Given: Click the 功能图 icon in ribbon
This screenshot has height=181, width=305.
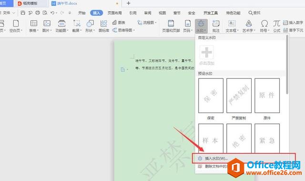Looking at the screenshot, I should point(61,23).
